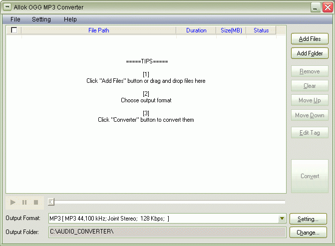Click the Output Folder path field
The height and width of the screenshot is (246, 335).
click(x=167, y=232)
